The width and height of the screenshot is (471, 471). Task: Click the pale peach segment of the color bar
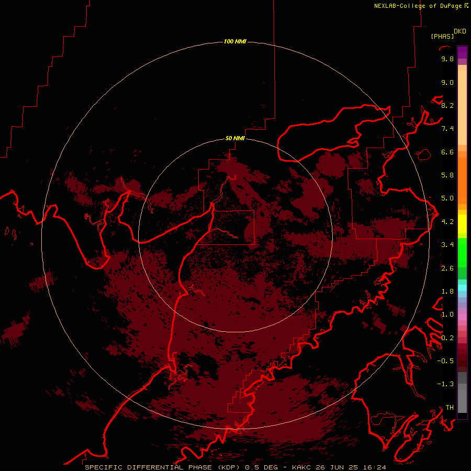462,107
